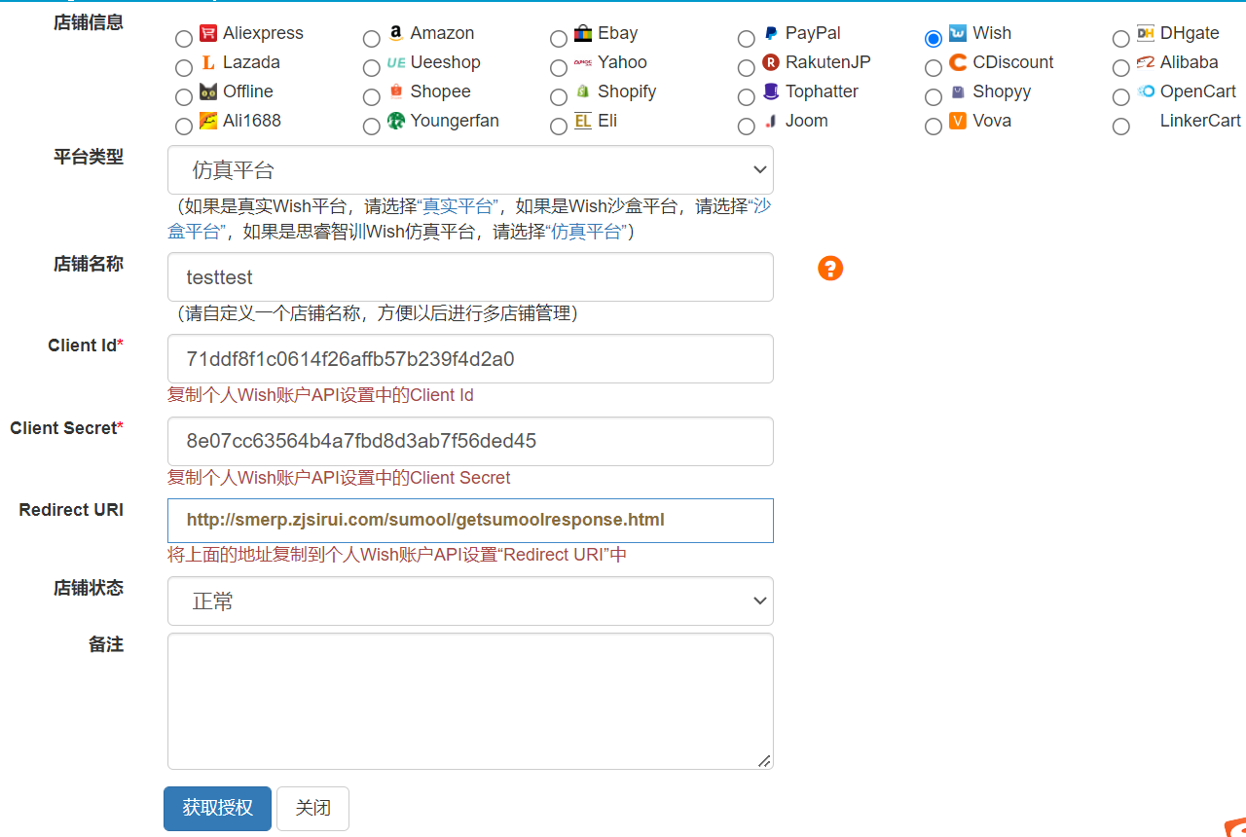Click the Ebay logo icon
1246x837 pixels.
tap(583, 33)
